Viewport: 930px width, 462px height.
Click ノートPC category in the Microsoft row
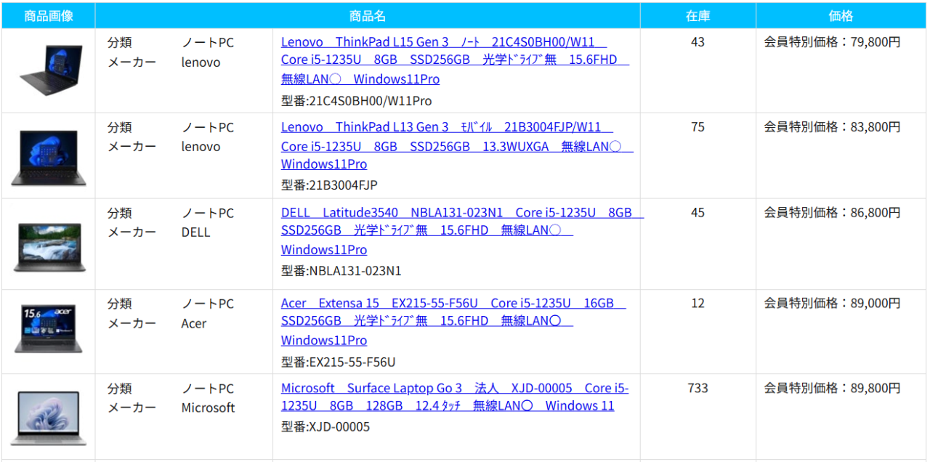tap(208, 389)
